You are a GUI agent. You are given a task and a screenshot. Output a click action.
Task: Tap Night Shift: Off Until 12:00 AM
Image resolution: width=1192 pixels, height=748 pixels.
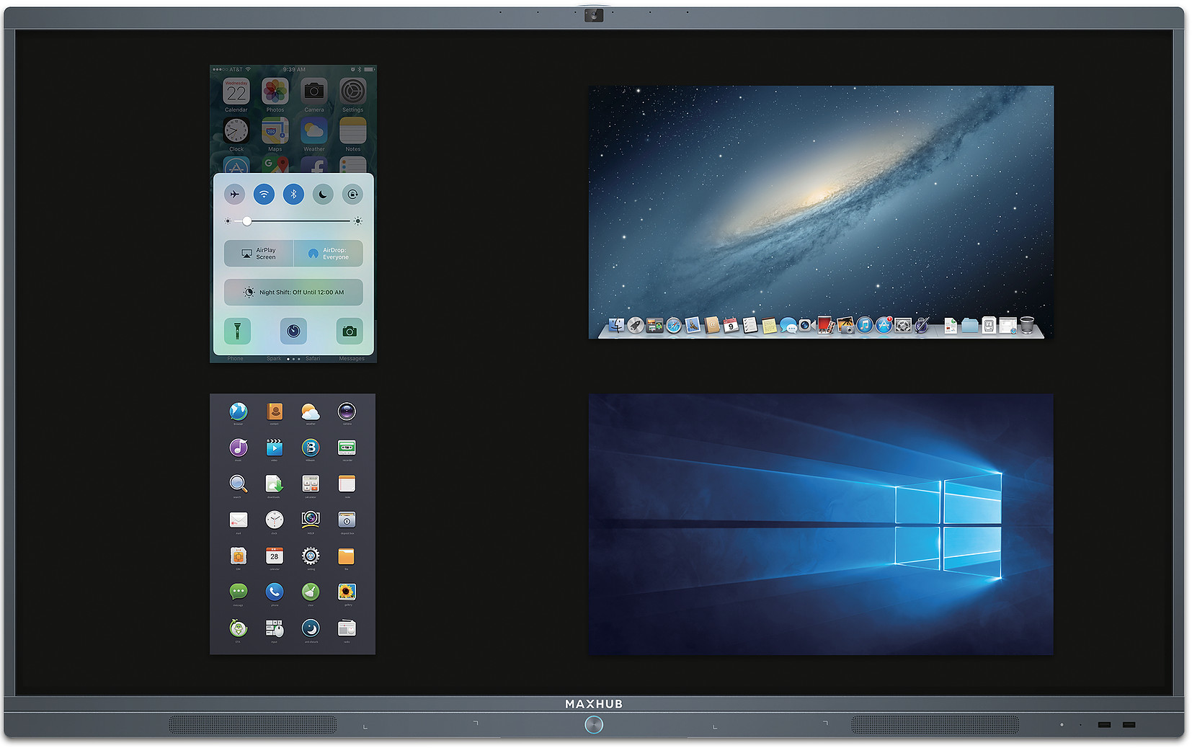(293, 292)
